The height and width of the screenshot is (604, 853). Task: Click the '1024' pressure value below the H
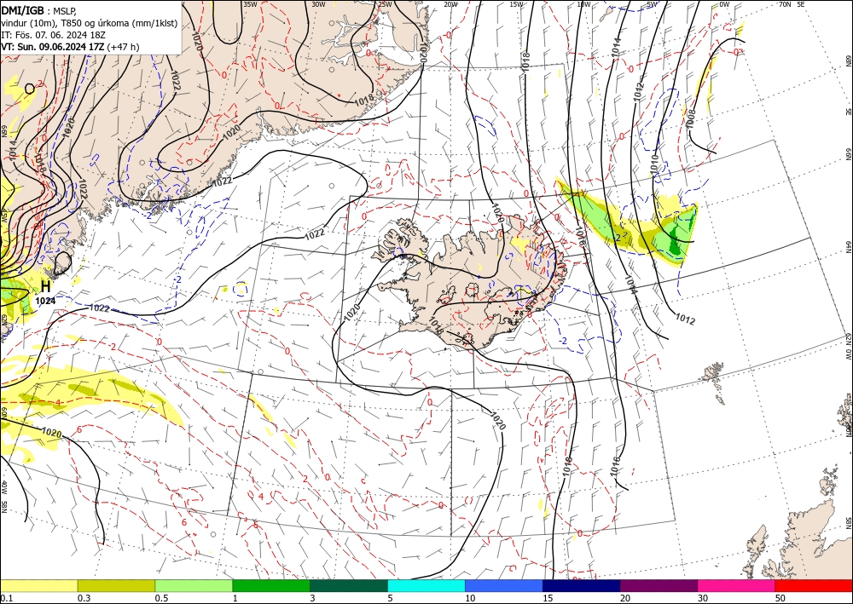45,301
